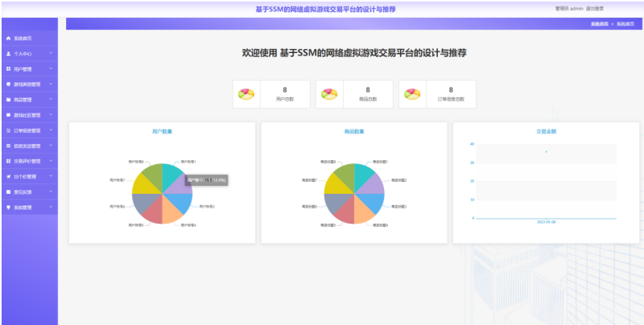
Task: Click the 商品标题7 pie label
Action: pos(309,180)
